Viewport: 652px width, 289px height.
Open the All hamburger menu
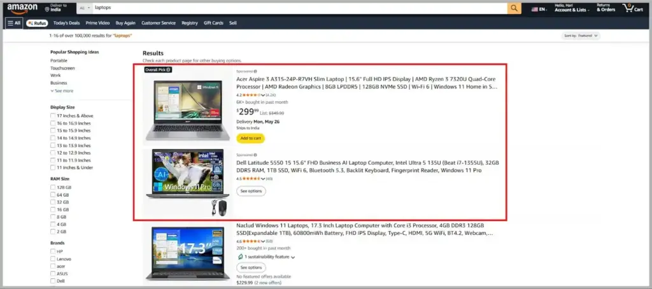coord(14,23)
